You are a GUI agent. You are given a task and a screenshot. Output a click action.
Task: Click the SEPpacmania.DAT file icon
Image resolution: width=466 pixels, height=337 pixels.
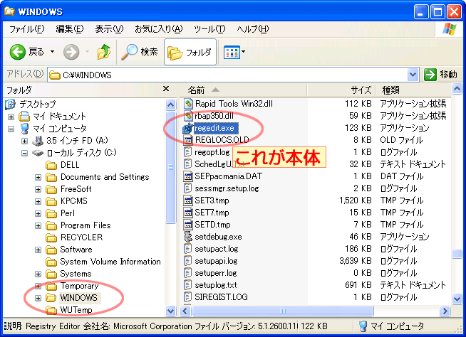click(x=188, y=176)
